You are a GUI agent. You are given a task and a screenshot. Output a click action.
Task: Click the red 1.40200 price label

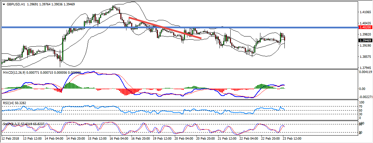(x=365, y=27)
